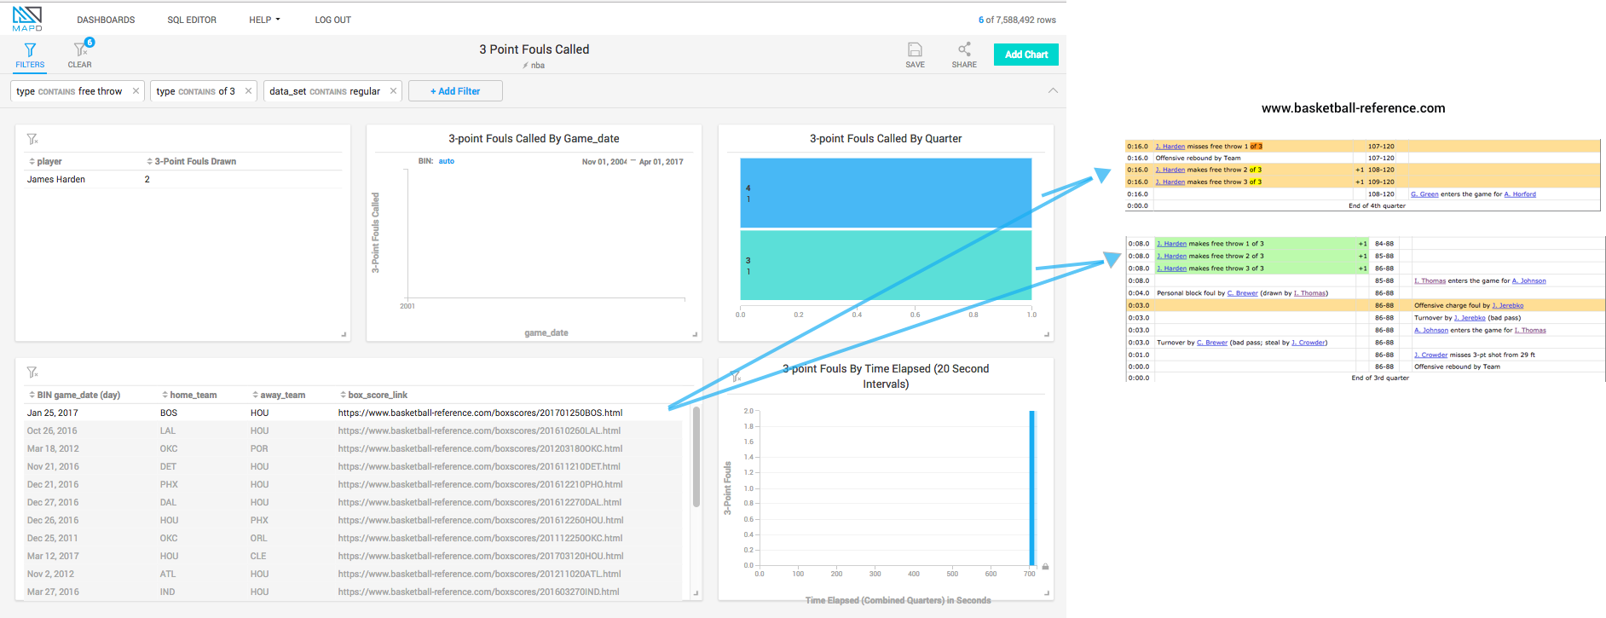Click the Dec 21, 2016 row

click(352, 484)
